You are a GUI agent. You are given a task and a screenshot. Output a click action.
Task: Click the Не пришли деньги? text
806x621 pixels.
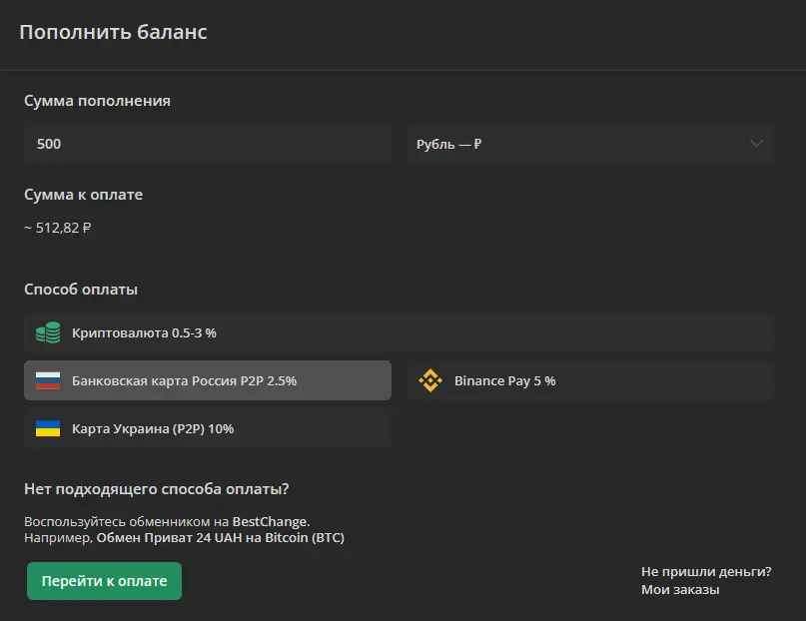[x=706, y=572]
